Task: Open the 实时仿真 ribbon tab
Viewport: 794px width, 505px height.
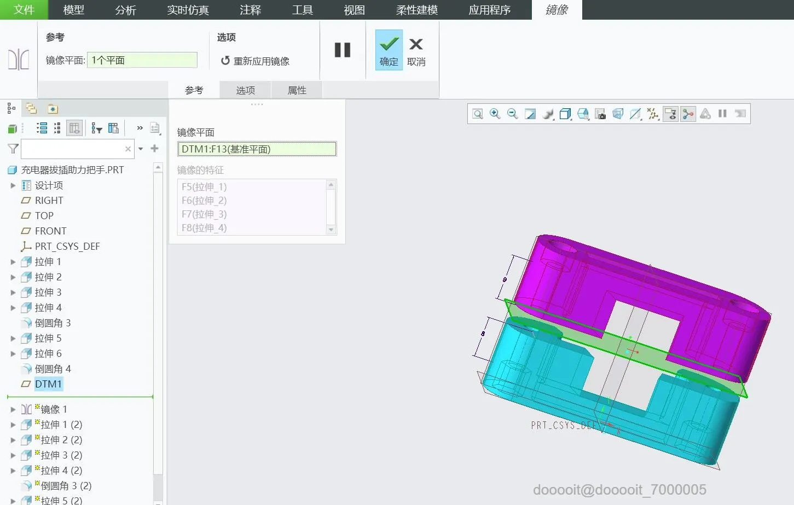Action: (188, 10)
